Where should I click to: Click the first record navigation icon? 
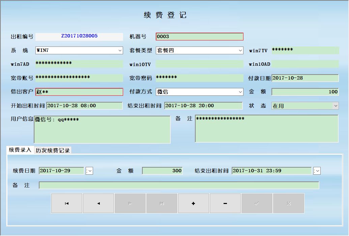pos(67,203)
